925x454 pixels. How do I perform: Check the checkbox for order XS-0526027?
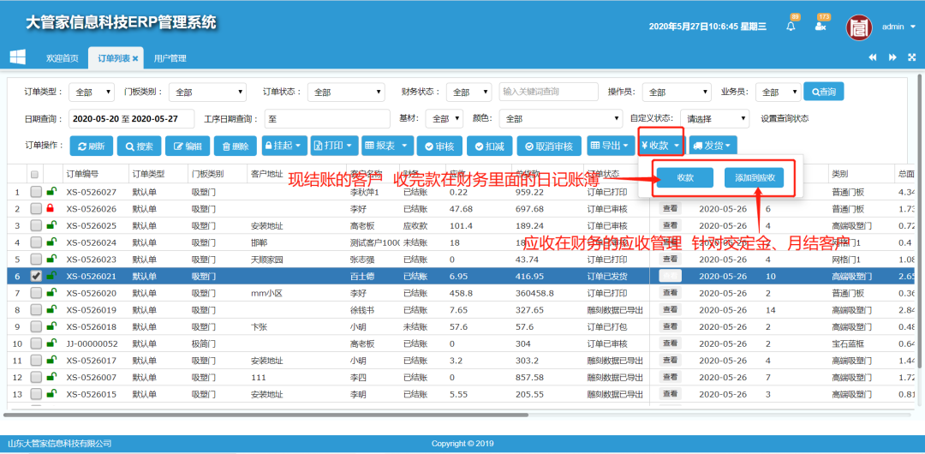click(36, 192)
